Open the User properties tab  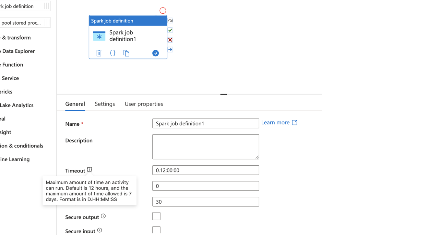point(144,104)
